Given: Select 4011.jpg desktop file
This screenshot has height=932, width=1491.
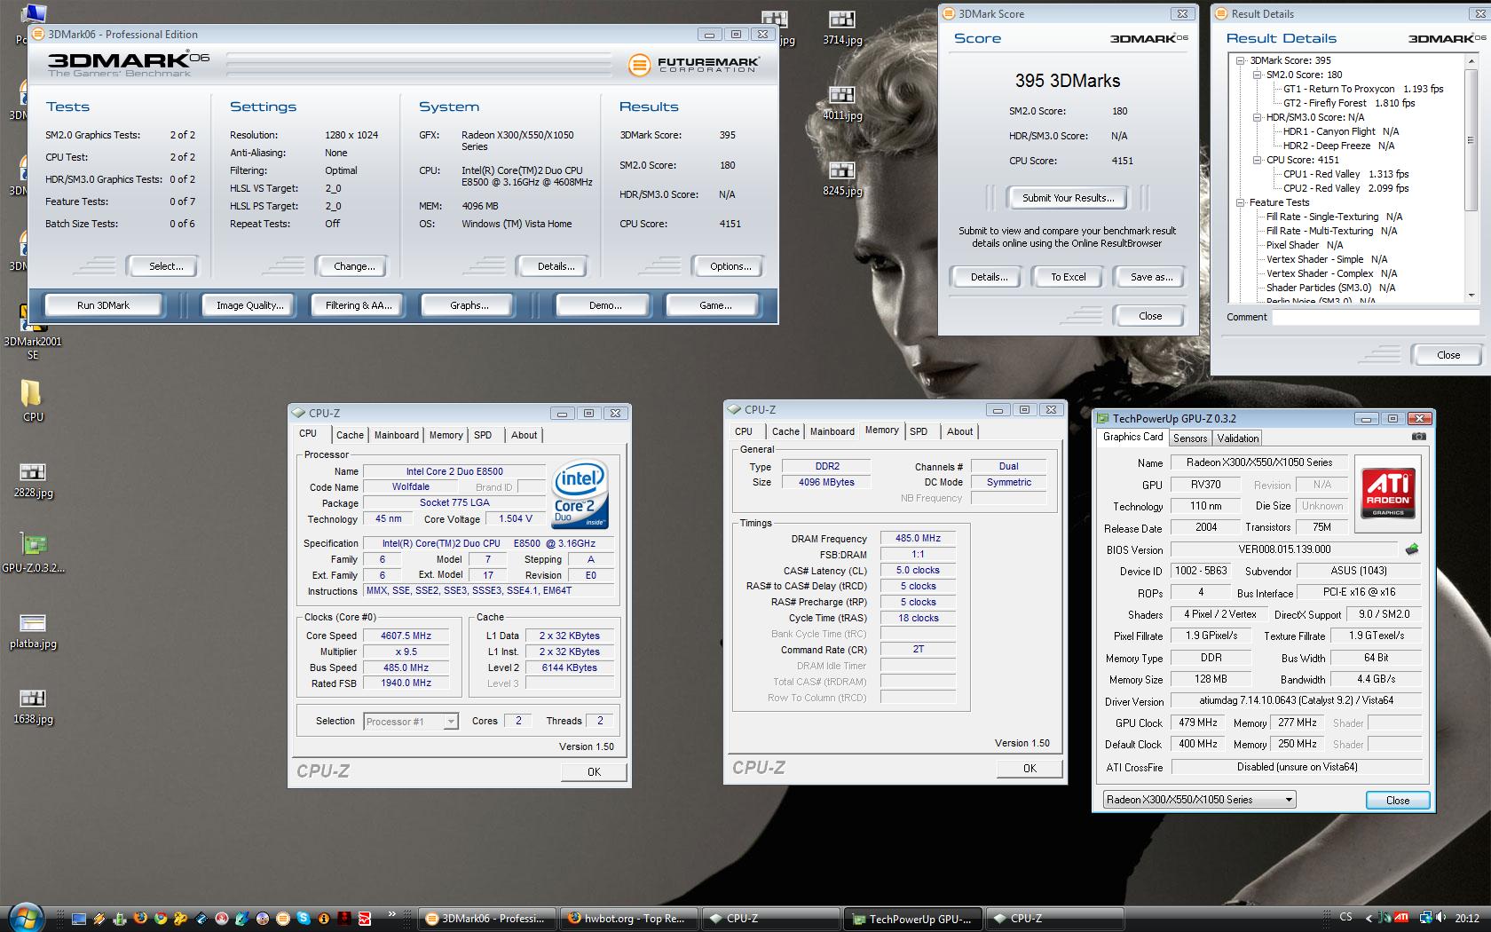Looking at the screenshot, I should pyautogui.click(x=841, y=103).
